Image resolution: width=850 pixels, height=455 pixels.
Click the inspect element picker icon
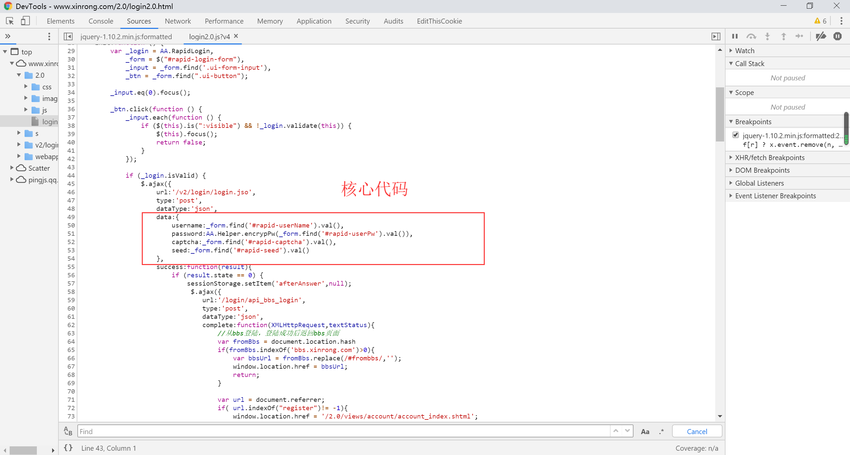(x=10, y=21)
